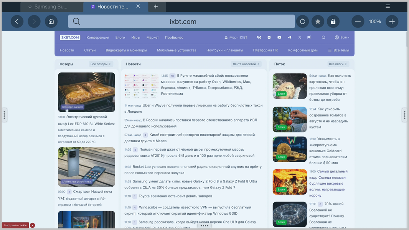Open Все обзоры link
The width and height of the screenshot is (409, 230).
[101, 64]
